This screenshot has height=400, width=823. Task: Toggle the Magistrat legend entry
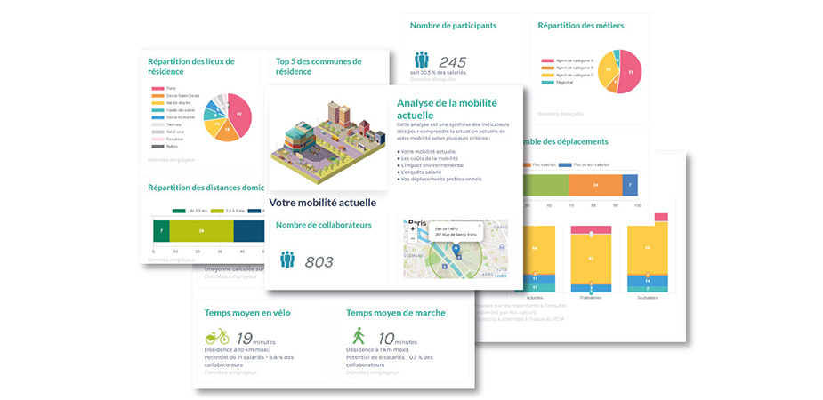click(558, 82)
